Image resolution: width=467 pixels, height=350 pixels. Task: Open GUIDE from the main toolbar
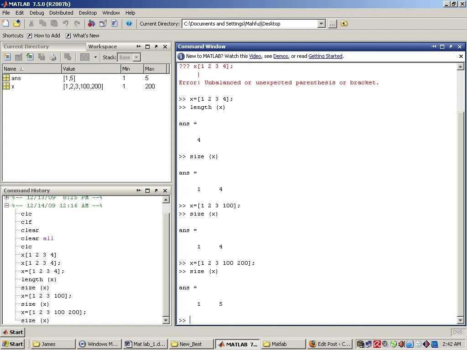(103, 24)
